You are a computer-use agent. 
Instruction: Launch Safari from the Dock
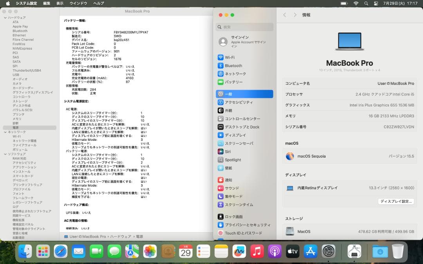tap(61, 251)
